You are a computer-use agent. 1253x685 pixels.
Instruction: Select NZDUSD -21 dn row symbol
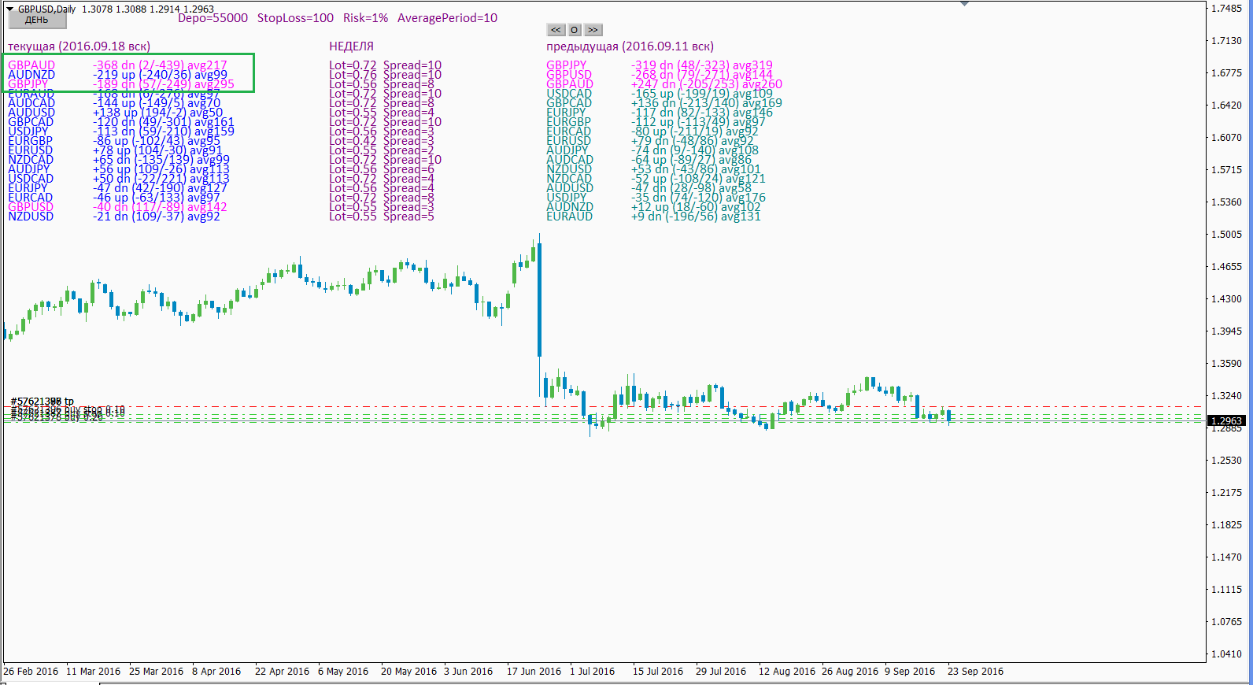click(x=31, y=217)
